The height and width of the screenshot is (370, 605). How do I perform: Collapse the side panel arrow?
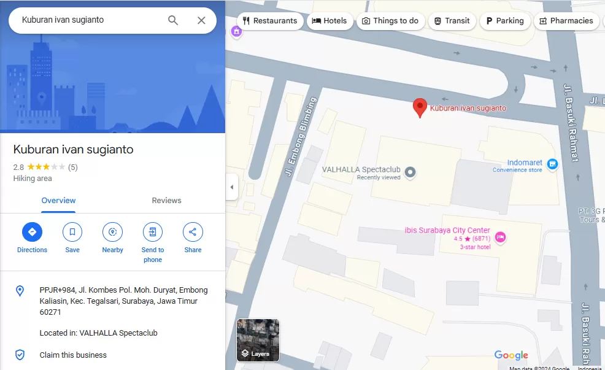point(231,187)
